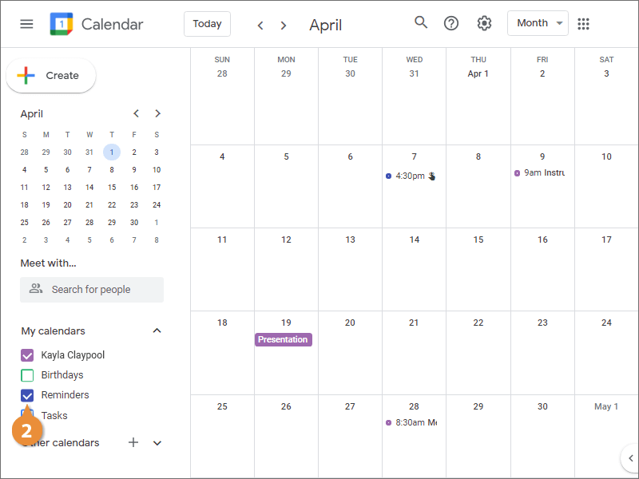The image size is (639, 479).
Task: Open the Google apps grid
Action: [x=583, y=24]
